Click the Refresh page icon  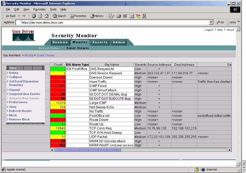(x=40, y=16)
